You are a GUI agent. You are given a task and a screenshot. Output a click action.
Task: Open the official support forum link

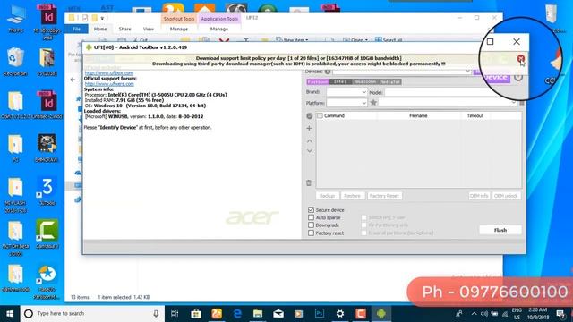pos(109,84)
